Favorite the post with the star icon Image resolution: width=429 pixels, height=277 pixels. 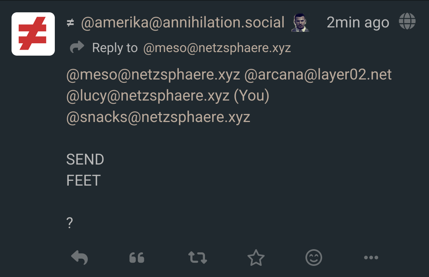tap(256, 258)
